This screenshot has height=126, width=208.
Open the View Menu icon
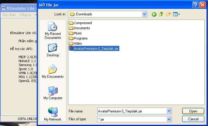pos(176,14)
